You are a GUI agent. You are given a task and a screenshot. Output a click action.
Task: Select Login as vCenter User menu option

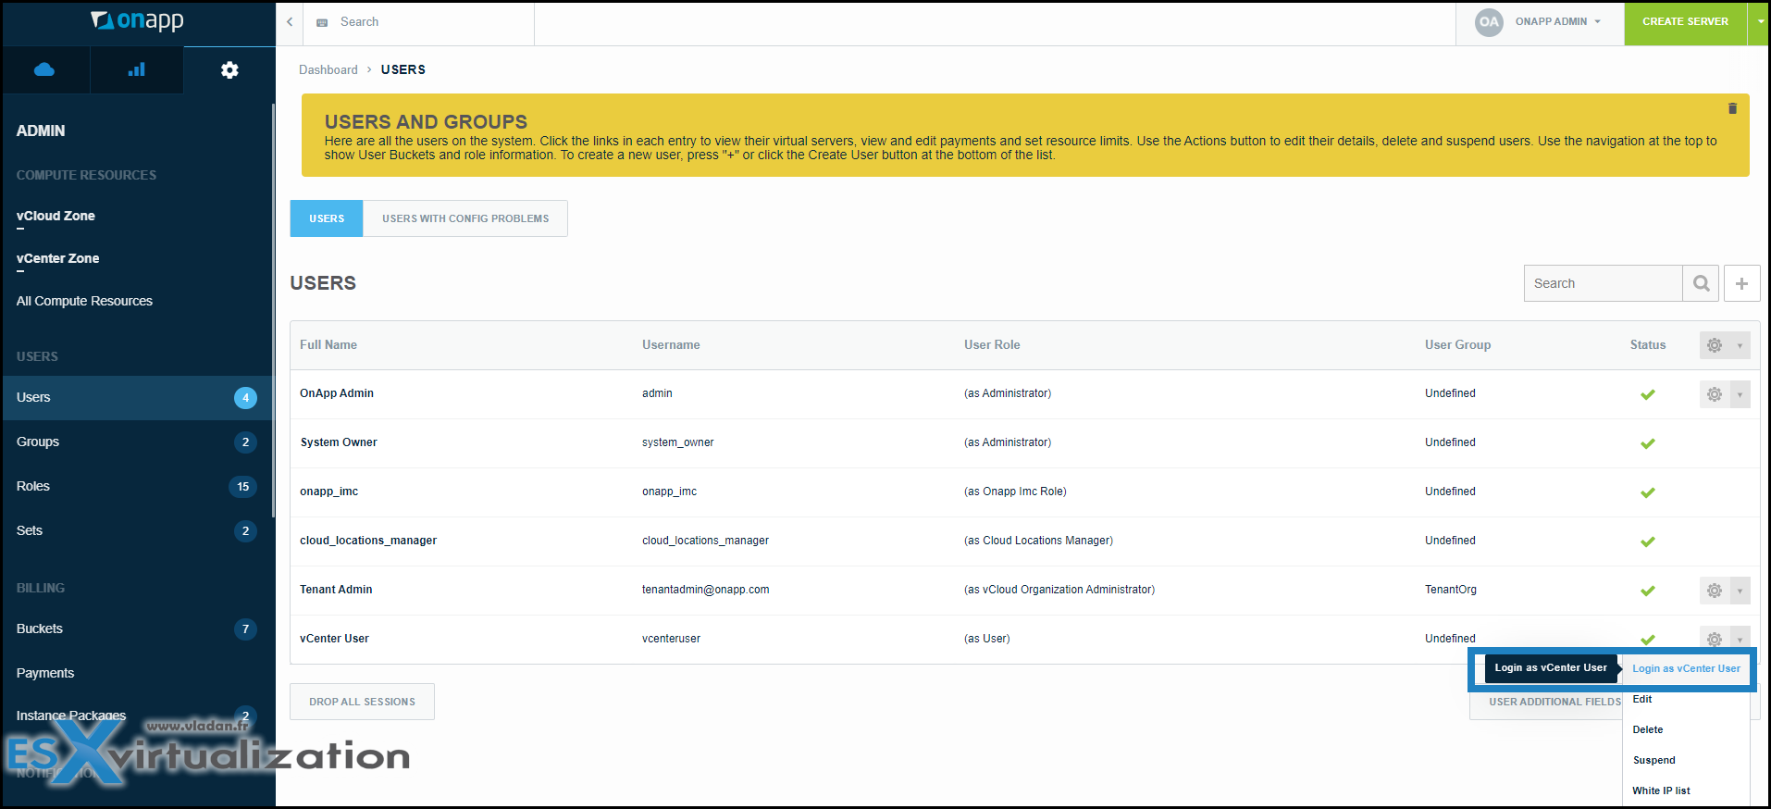tap(1686, 668)
